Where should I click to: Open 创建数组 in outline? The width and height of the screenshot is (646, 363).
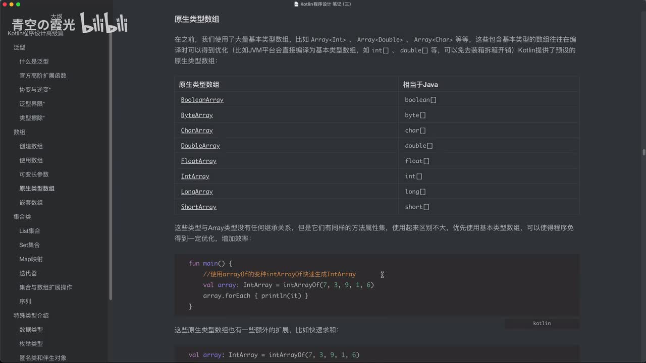point(31,146)
